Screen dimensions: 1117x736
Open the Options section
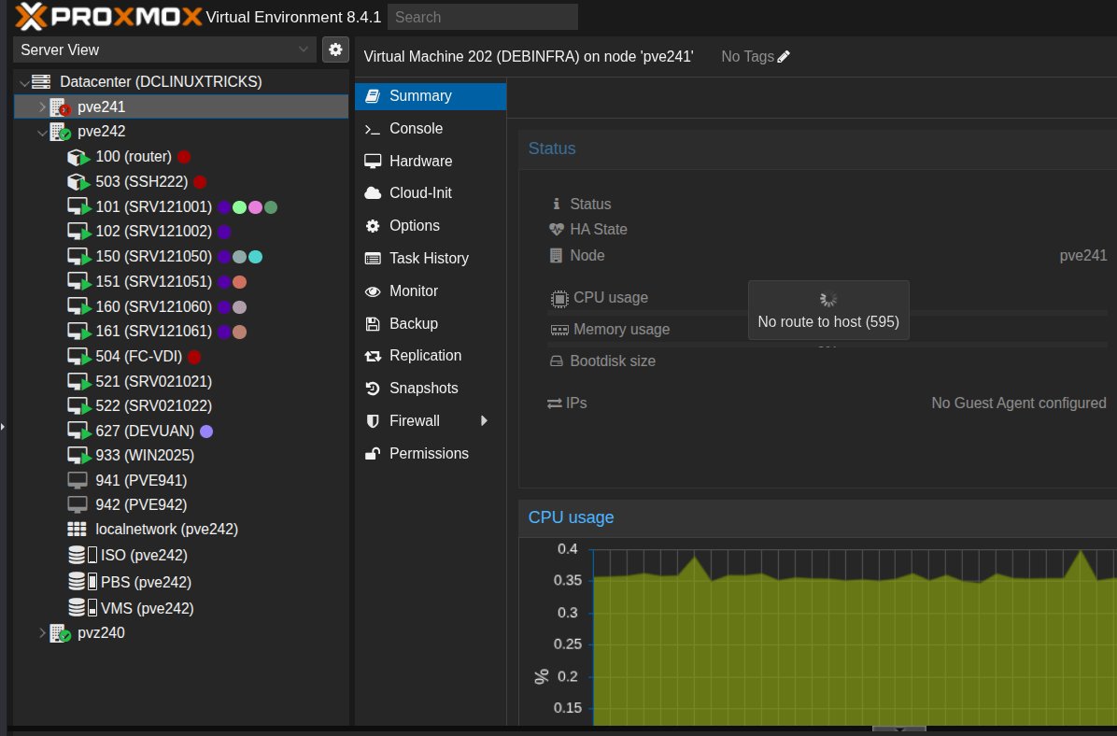point(431,226)
